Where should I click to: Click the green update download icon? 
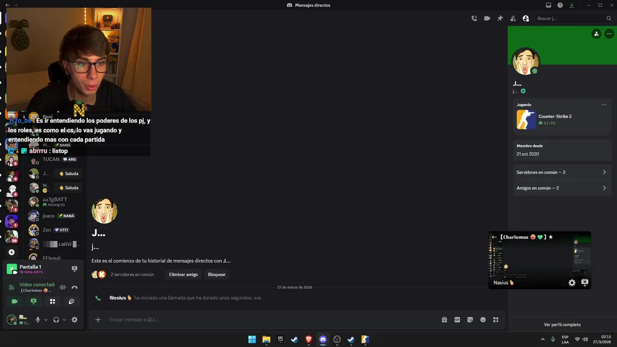572,5
